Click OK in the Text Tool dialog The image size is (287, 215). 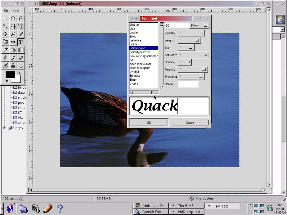tap(149, 123)
